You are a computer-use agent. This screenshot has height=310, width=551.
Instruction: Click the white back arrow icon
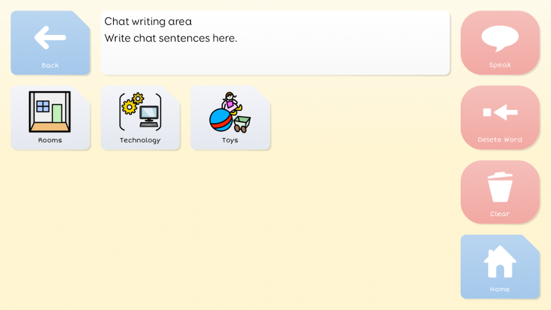50,38
